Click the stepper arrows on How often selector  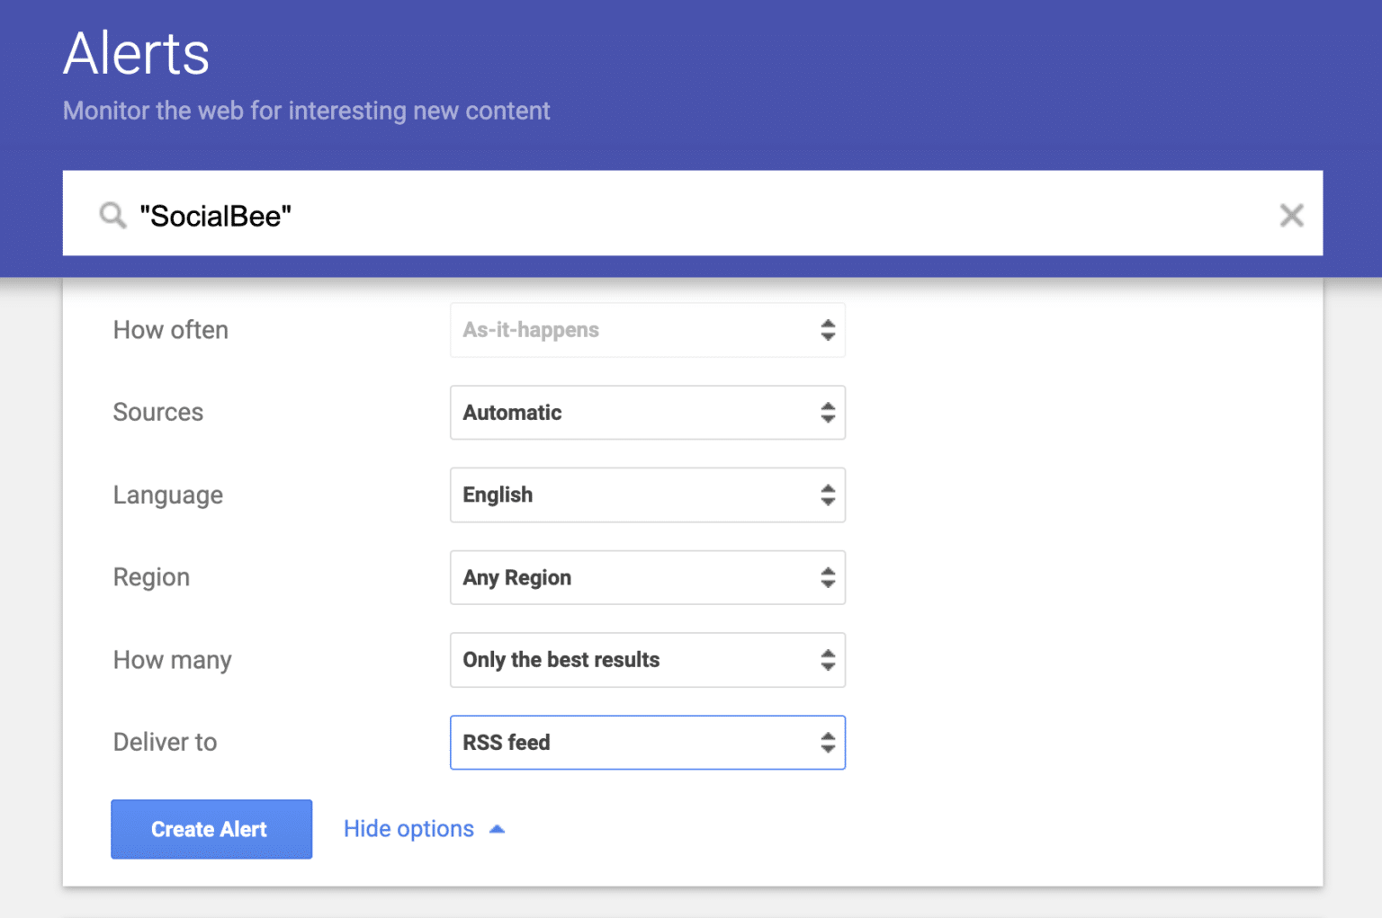point(827,330)
